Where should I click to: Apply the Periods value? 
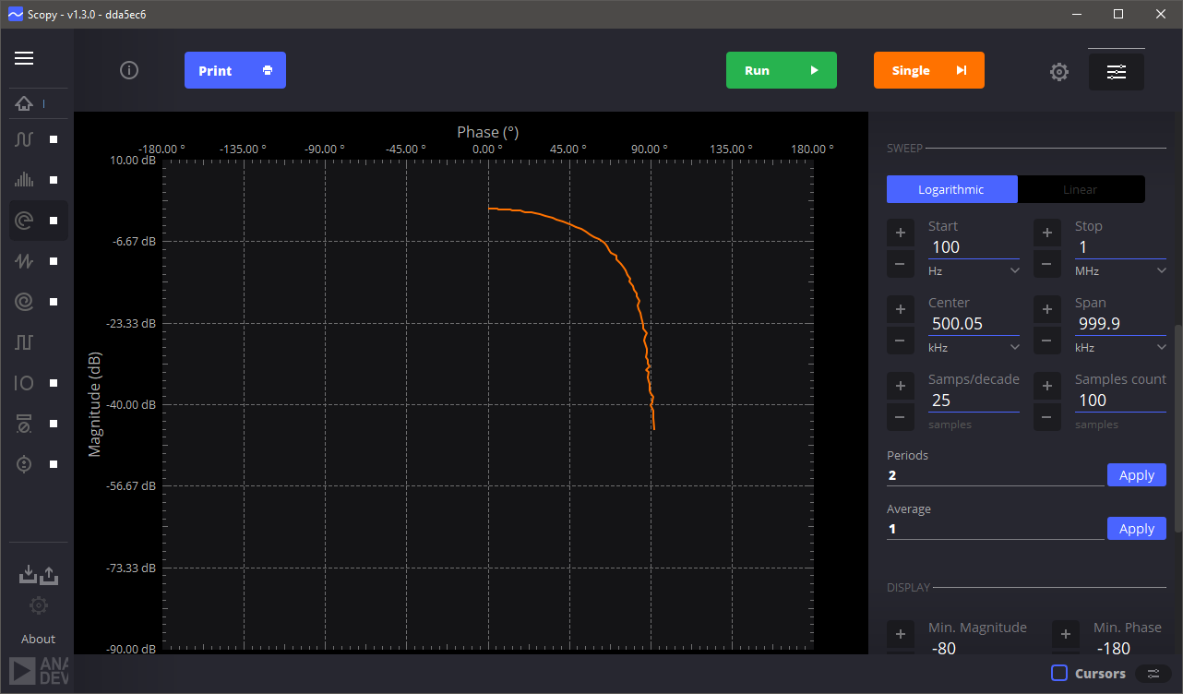1136,474
